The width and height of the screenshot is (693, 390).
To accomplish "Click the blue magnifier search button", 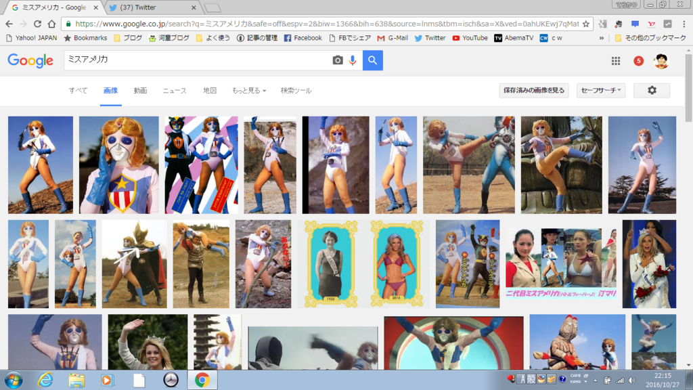I will (373, 60).
